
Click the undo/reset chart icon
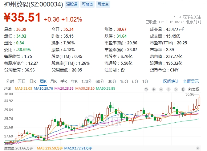tap(146, 89)
